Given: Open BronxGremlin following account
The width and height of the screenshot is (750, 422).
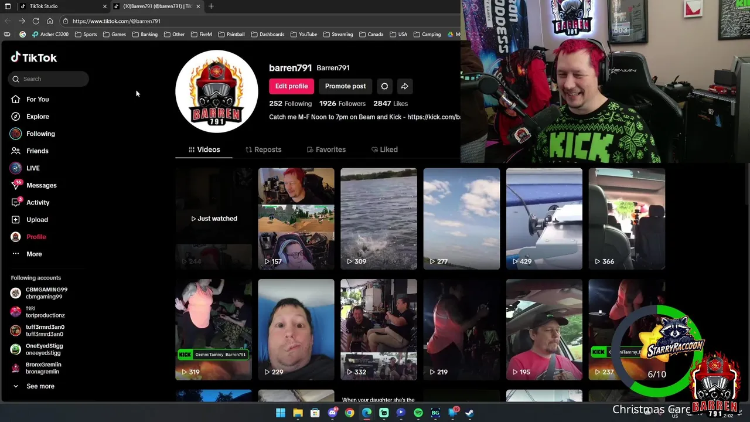Looking at the screenshot, I should [x=36, y=368].
